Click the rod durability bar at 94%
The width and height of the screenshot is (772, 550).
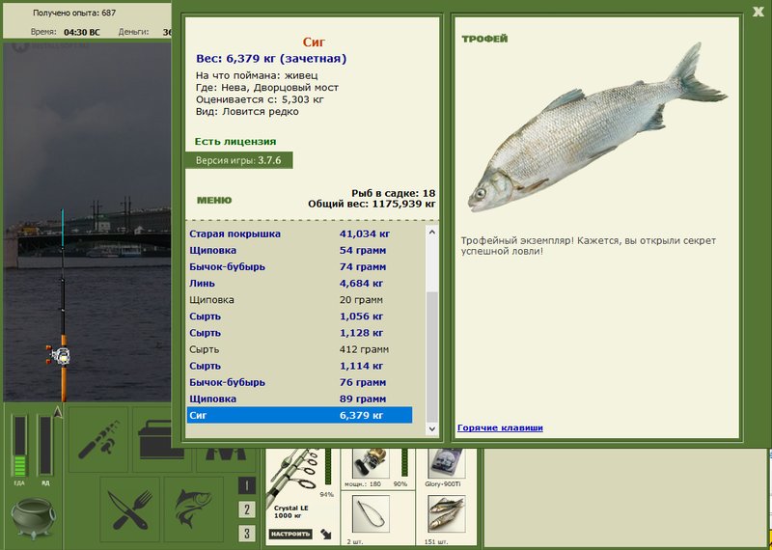pos(328,466)
